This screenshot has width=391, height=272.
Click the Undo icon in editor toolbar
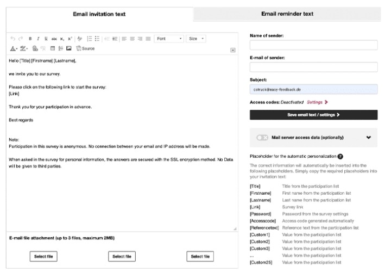12,39
